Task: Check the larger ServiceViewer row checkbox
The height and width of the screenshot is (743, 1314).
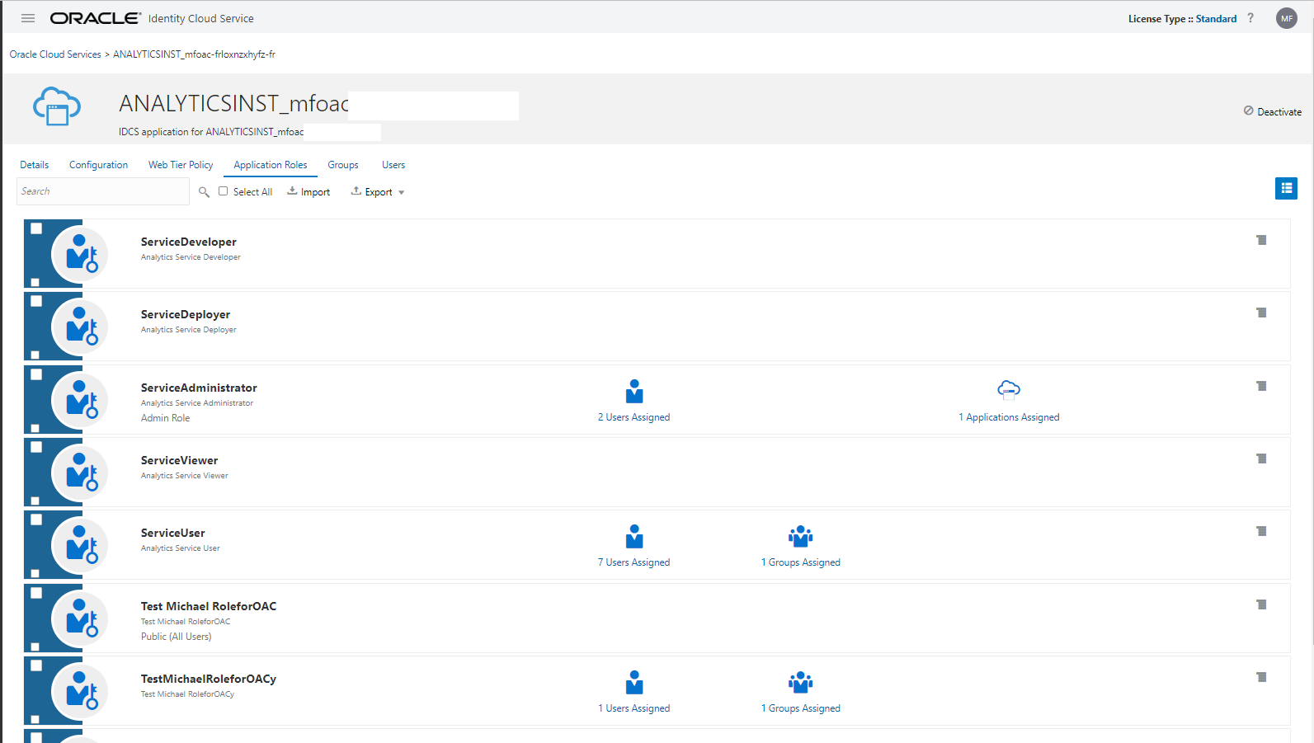Action: pos(36,447)
